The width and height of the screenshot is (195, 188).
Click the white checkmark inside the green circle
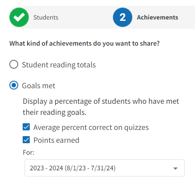pyautogui.click(x=19, y=17)
